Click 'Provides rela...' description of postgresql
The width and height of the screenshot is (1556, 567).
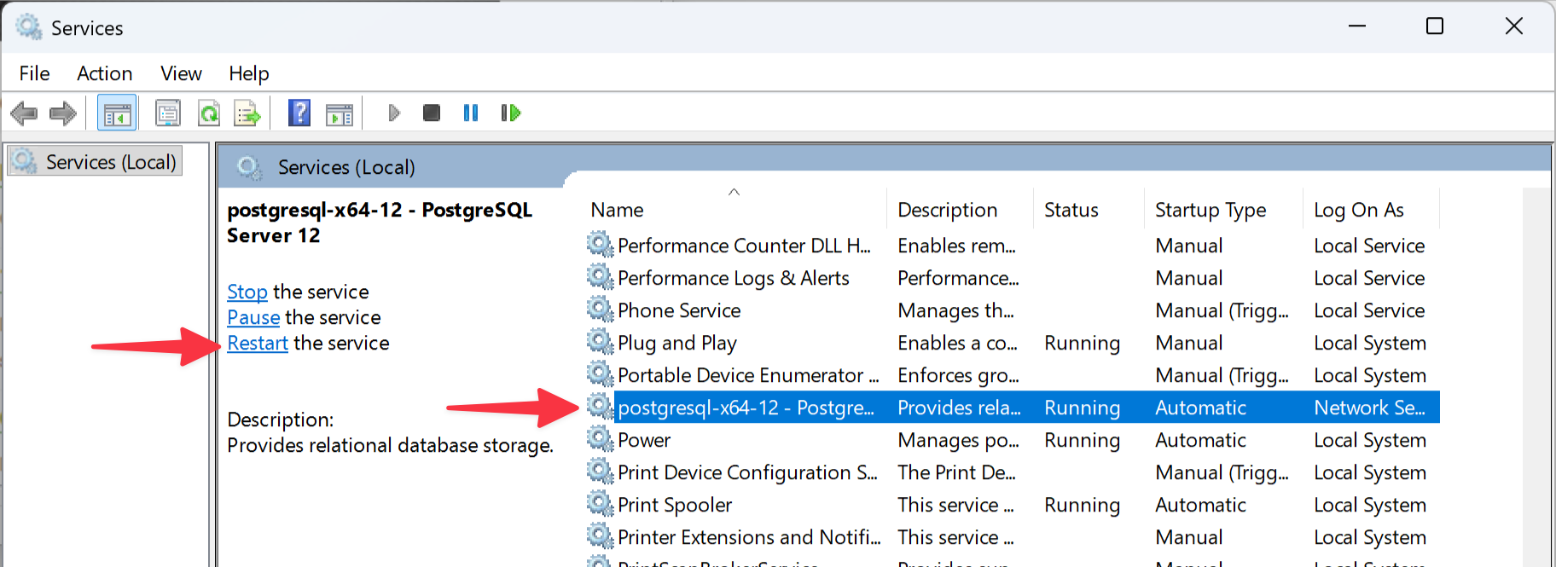click(x=959, y=408)
